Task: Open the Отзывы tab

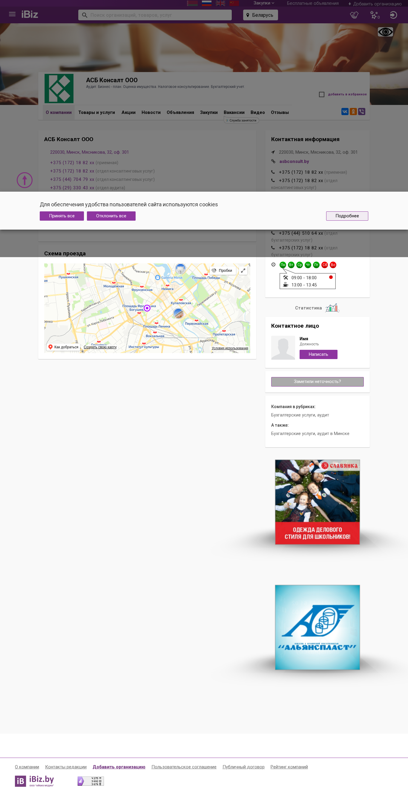Action: (280, 112)
